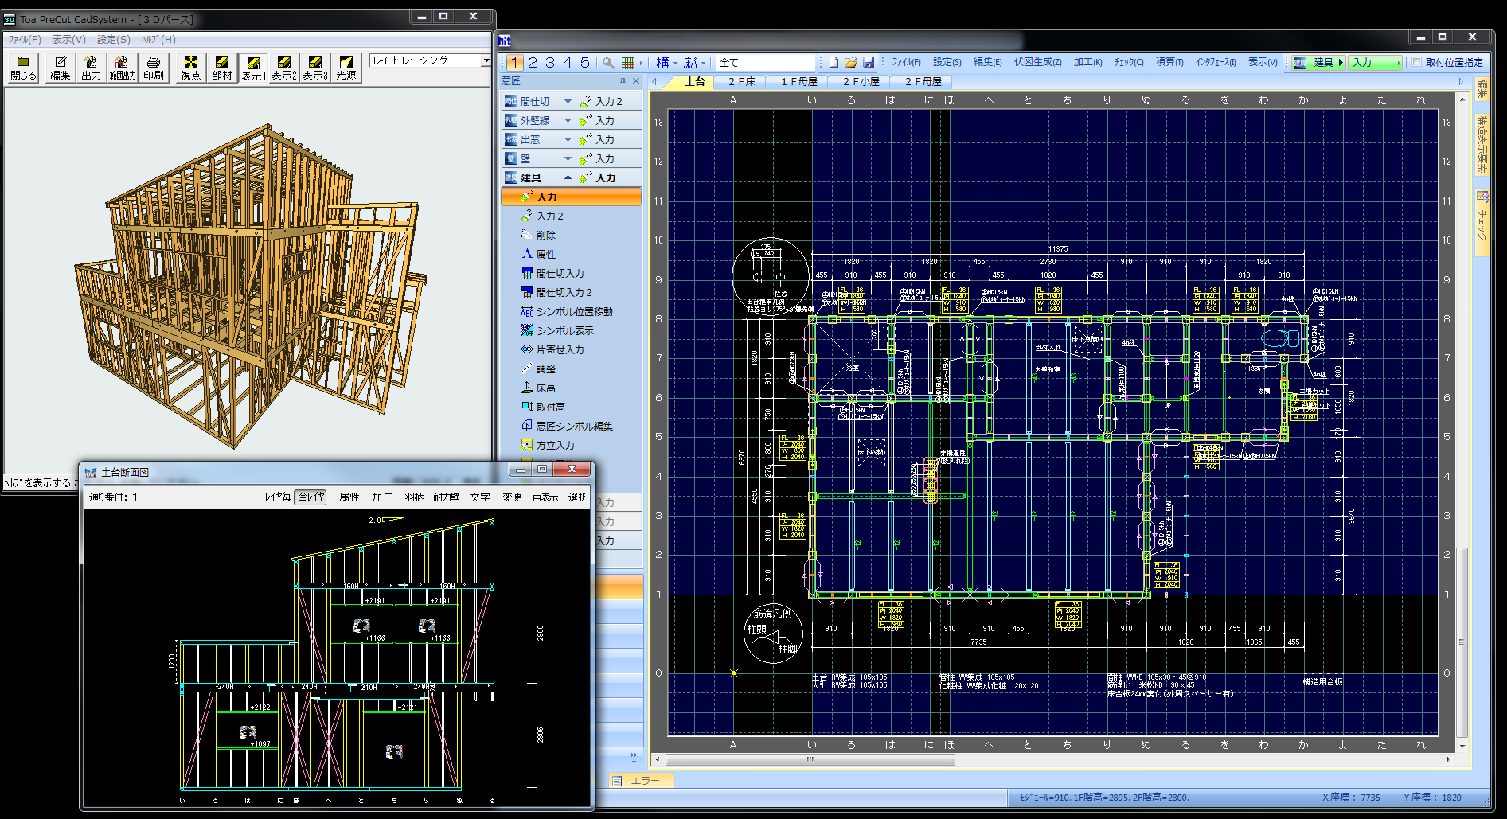Toggle the 全レイヤ layer button
This screenshot has height=819, width=1507.
[311, 497]
